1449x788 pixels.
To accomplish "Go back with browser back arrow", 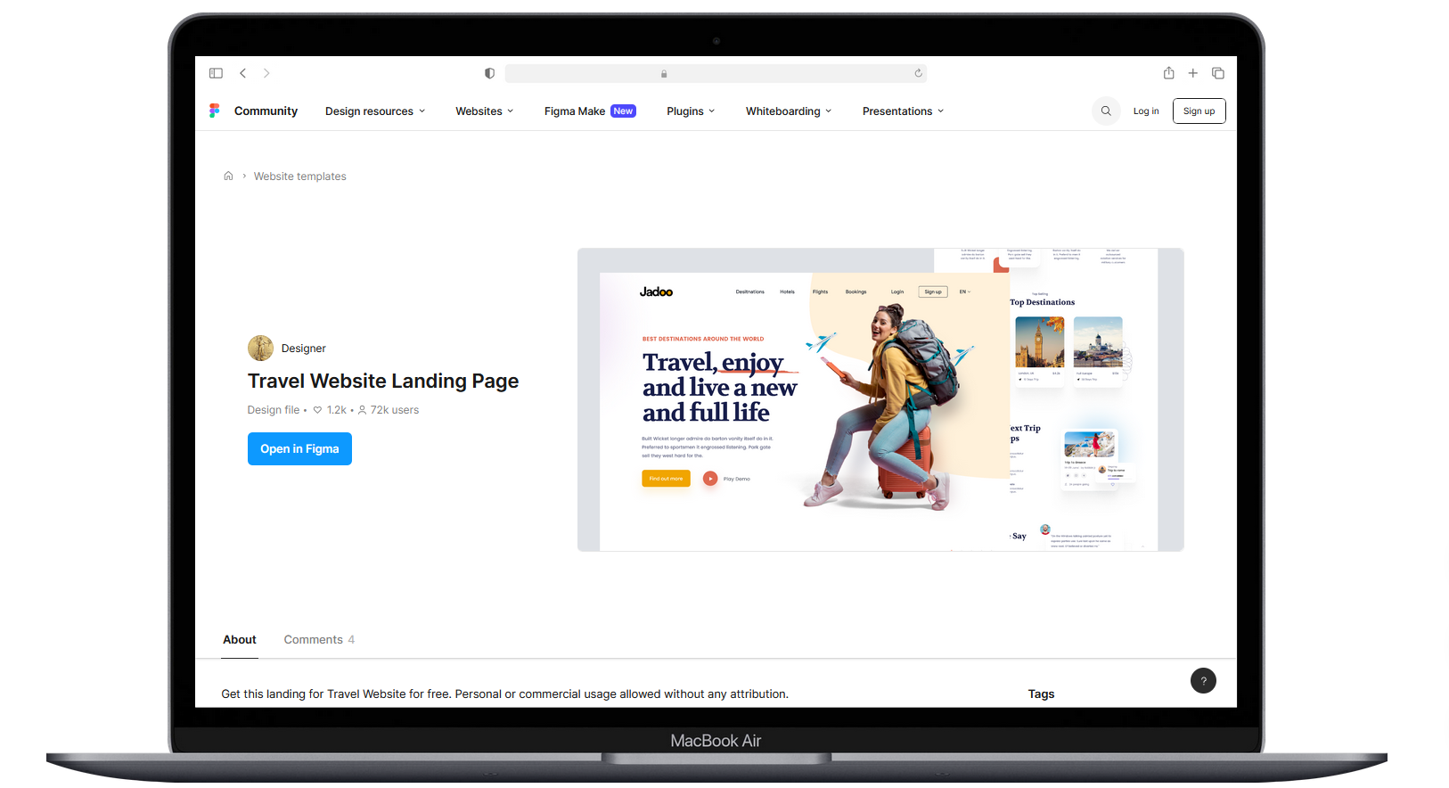I will [x=242, y=73].
